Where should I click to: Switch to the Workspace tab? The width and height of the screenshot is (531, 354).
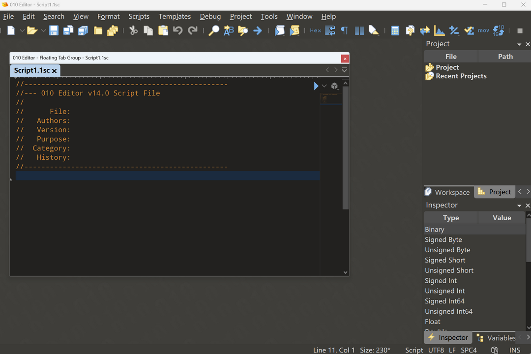pyautogui.click(x=448, y=192)
